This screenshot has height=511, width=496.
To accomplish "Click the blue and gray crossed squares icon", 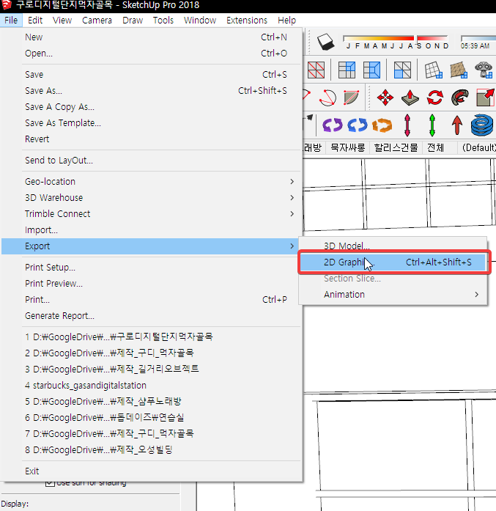I will pos(402,70).
